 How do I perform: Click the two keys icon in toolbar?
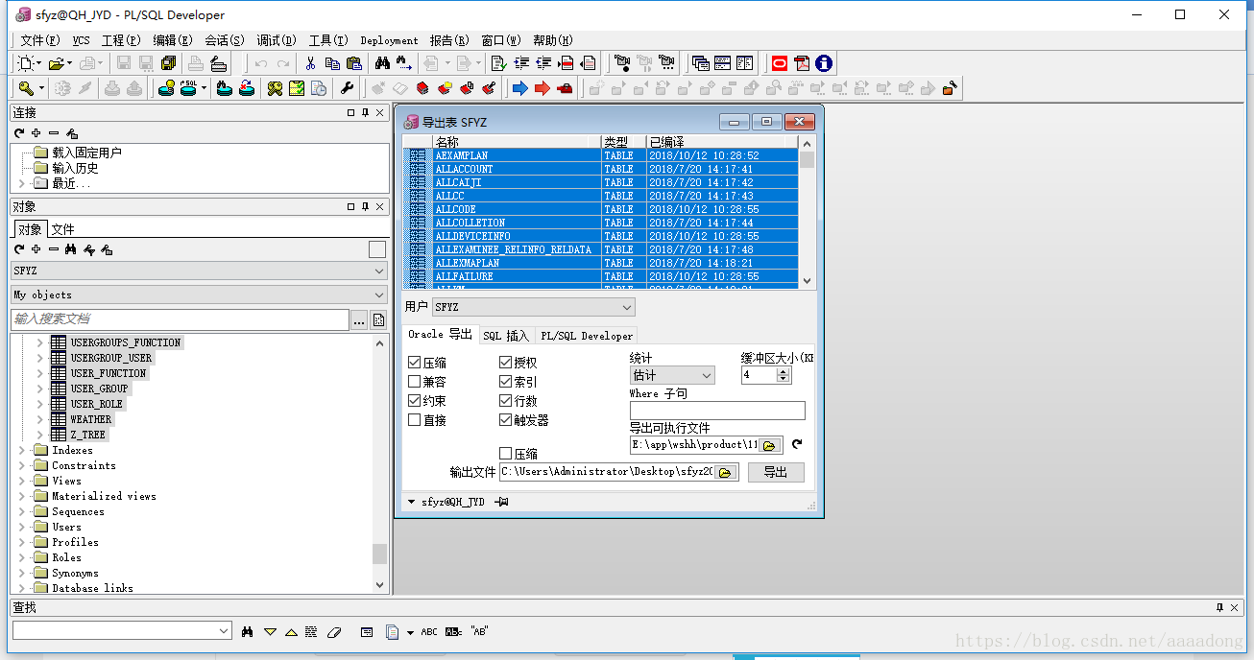coord(275,88)
